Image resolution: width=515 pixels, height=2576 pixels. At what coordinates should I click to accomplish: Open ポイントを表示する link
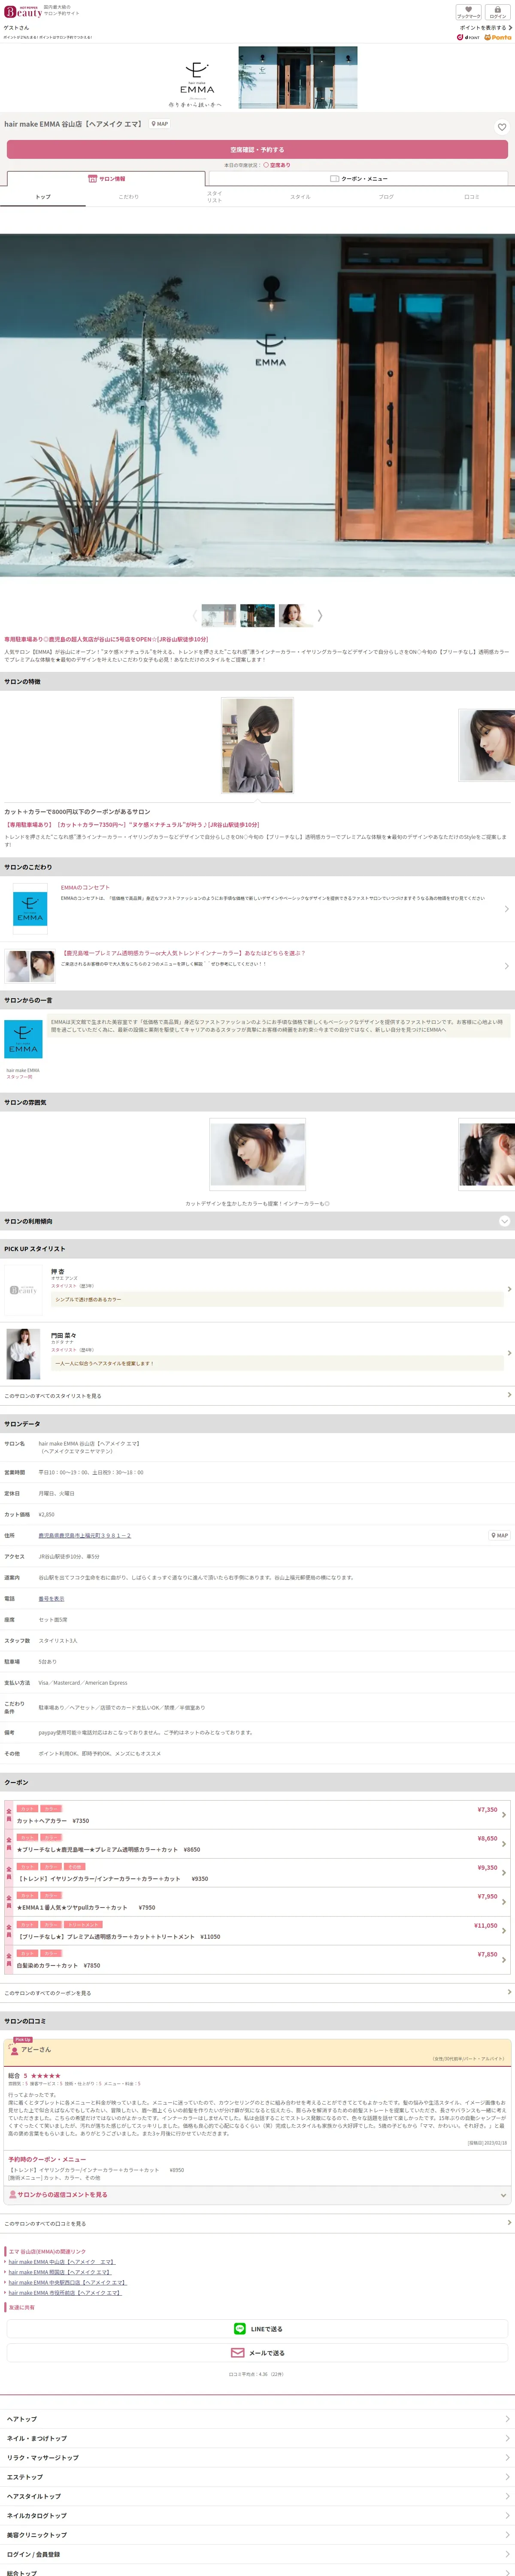pos(485,28)
